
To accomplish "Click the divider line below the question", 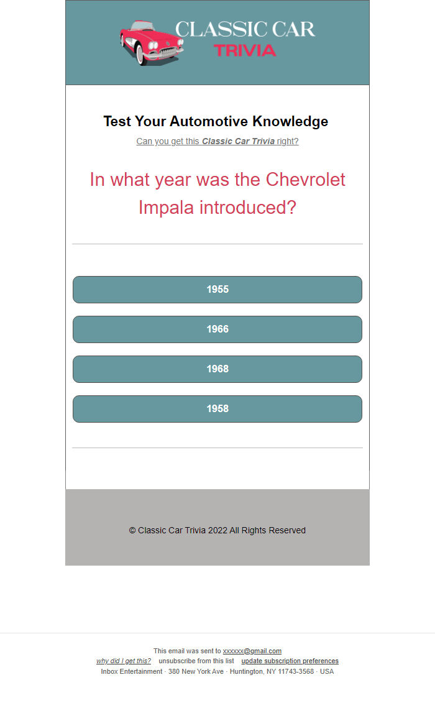I will click(217, 244).
